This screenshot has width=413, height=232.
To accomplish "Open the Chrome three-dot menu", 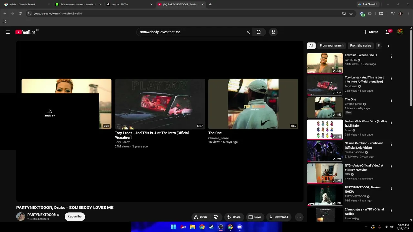I will pyautogui.click(x=408, y=14).
